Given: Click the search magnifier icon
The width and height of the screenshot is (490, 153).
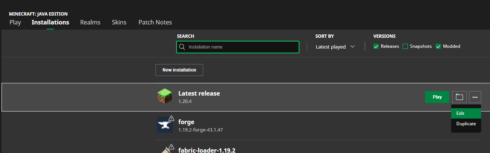Looking at the screenshot, I should pyautogui.click(x=182, y=47).
